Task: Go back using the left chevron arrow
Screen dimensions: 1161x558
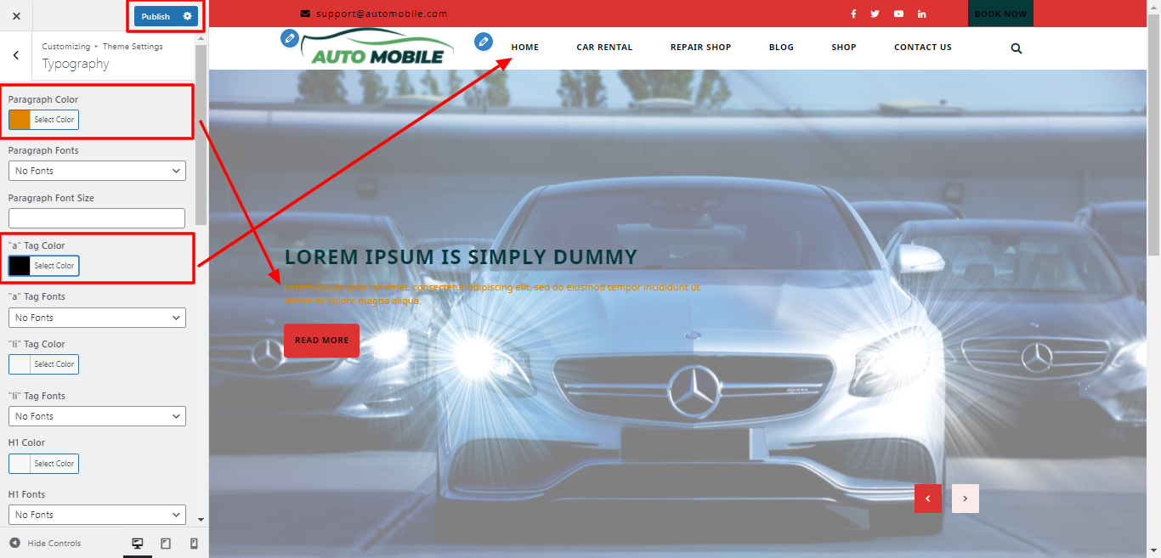Action: tap(16, 55)
